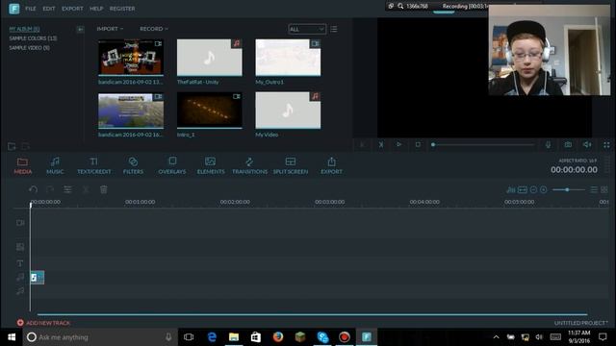Click the 00:02:00:00 ruler mark
The height and width of the screenshot is (346, 616).
[235, 202]
